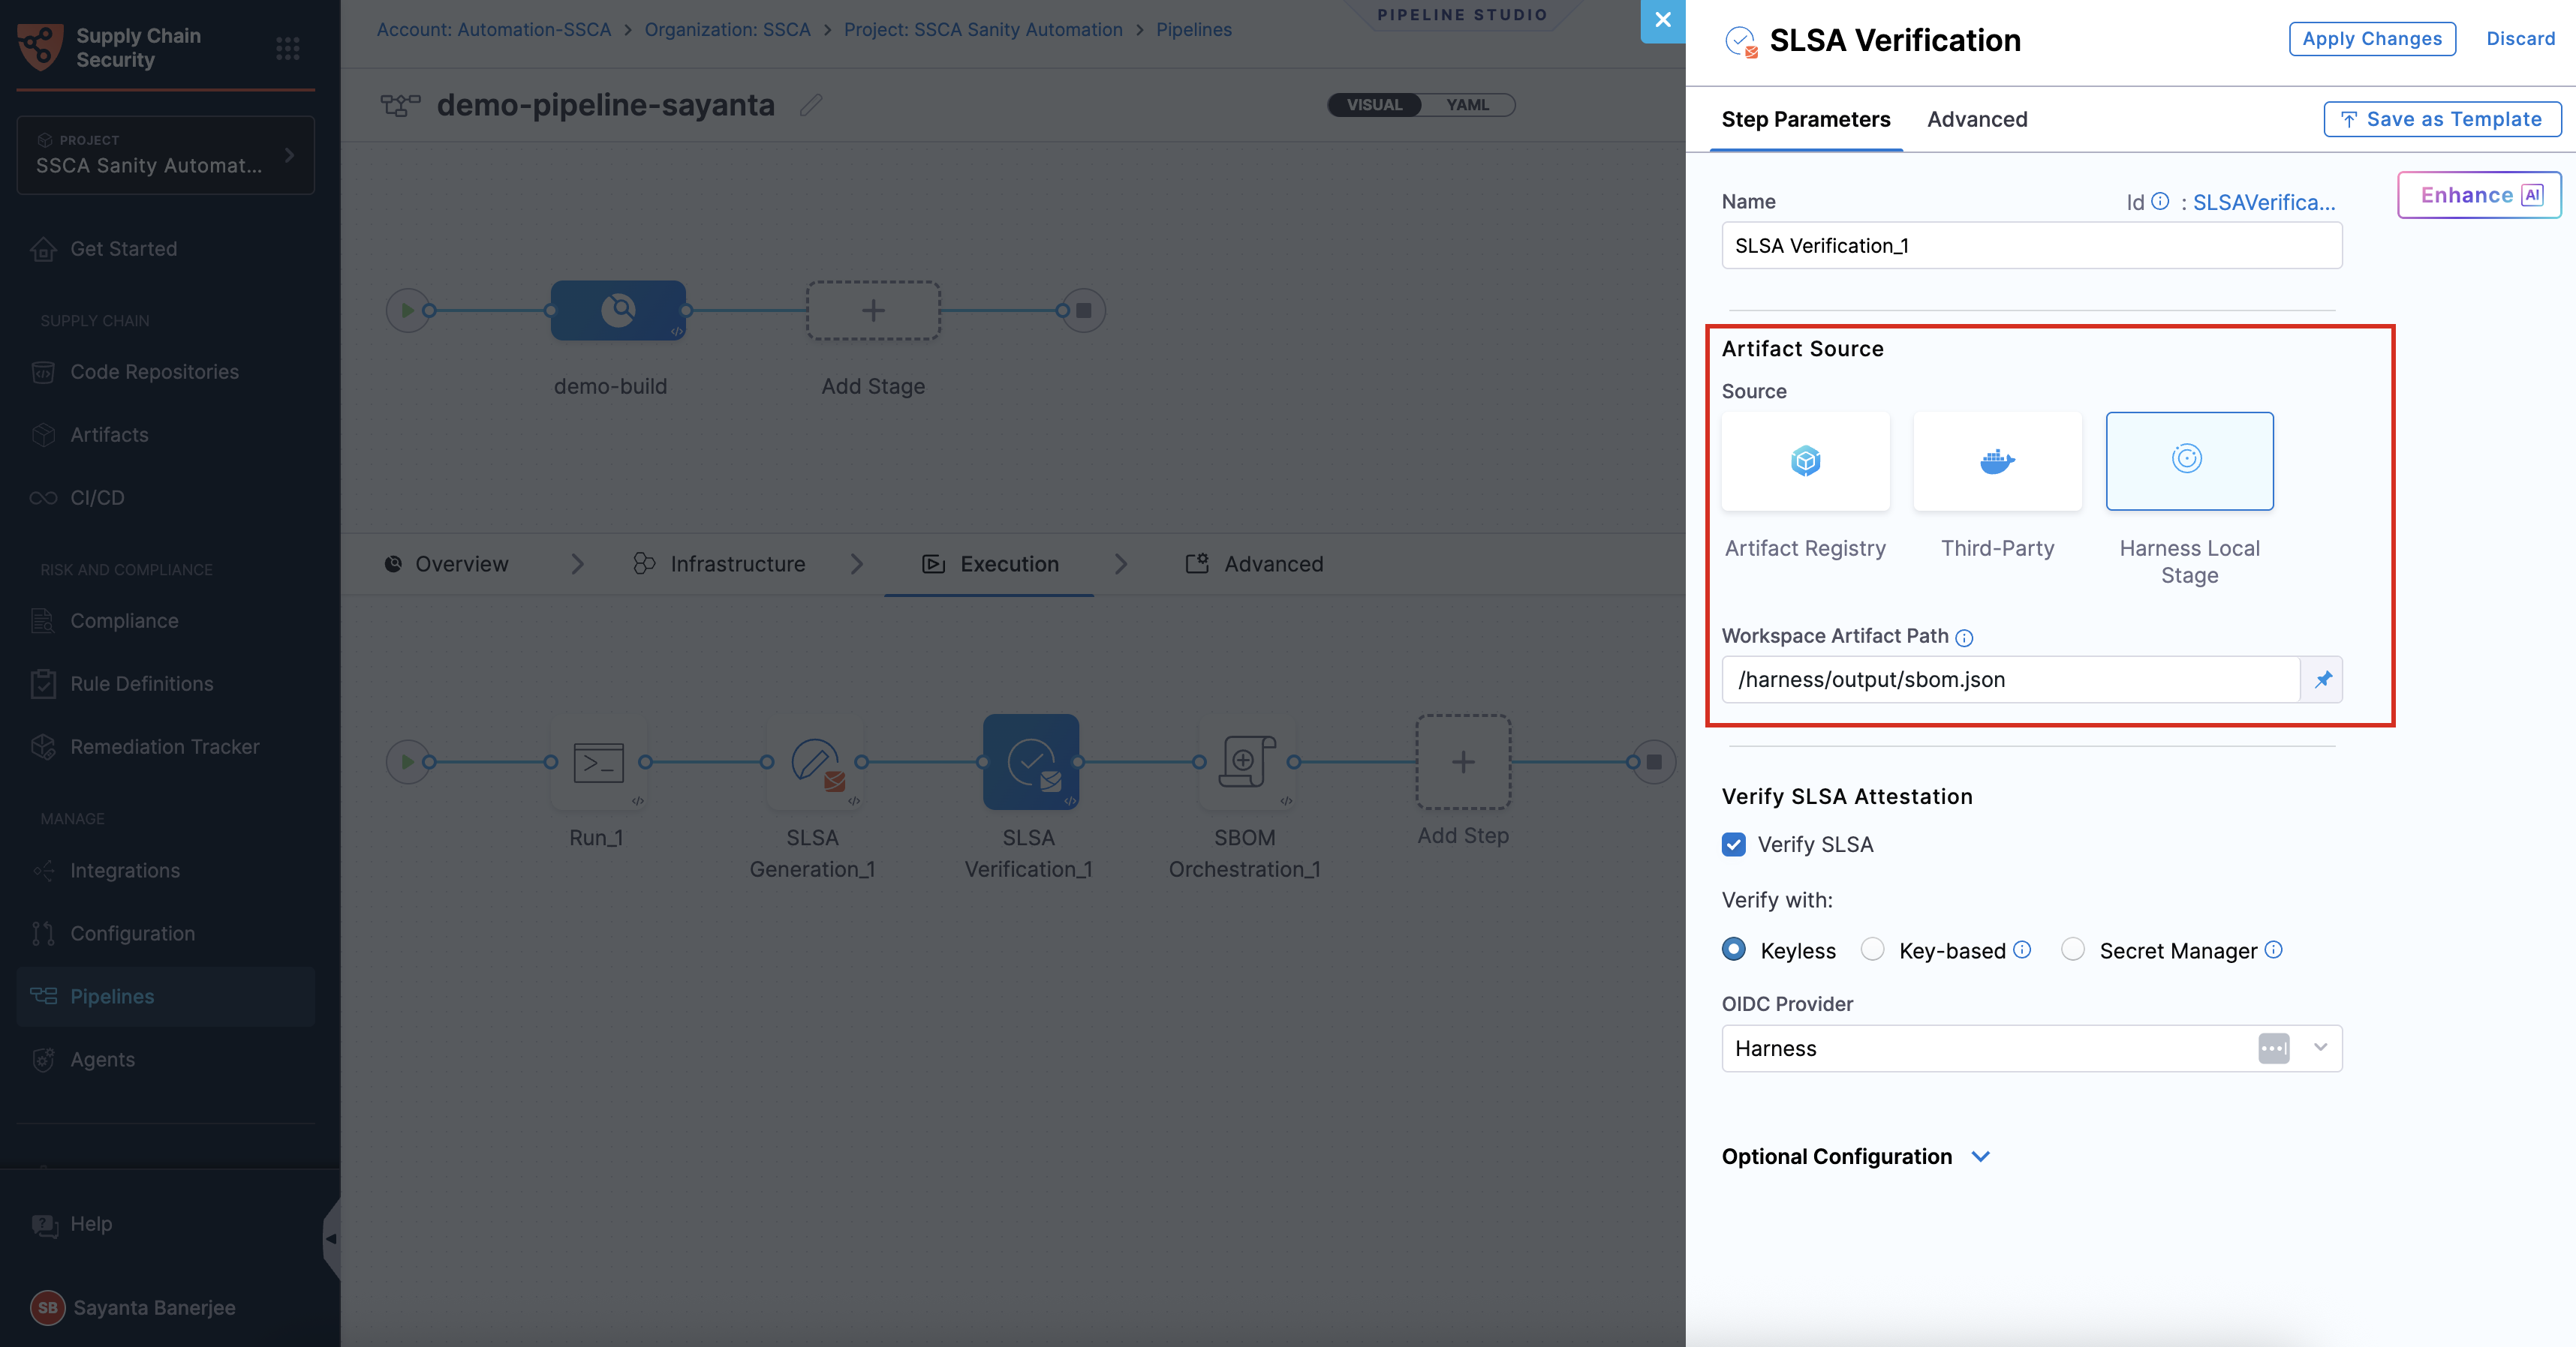This screenshot has width=2576, height=1347.
Task: Select the Artifact Registry source icon
Action: [1805, 462]
